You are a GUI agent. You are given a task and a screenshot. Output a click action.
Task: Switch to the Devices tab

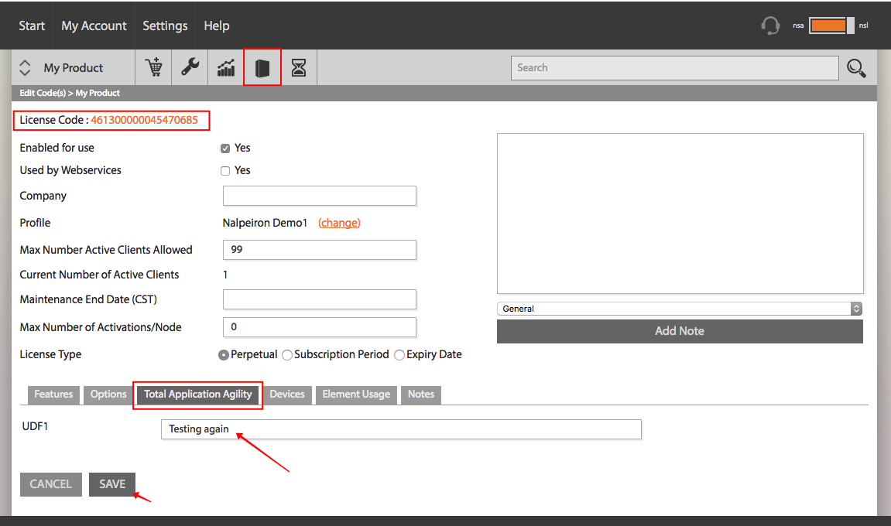coord(287,394)
